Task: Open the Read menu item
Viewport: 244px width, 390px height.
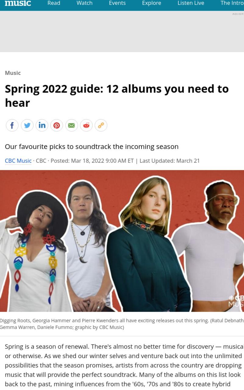Action: tap(54, 3)
